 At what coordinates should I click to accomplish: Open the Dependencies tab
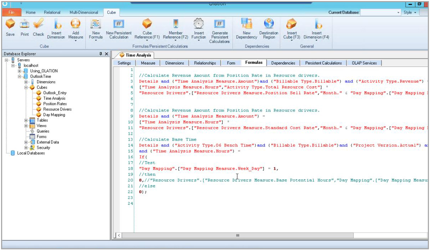click(283, 63)
